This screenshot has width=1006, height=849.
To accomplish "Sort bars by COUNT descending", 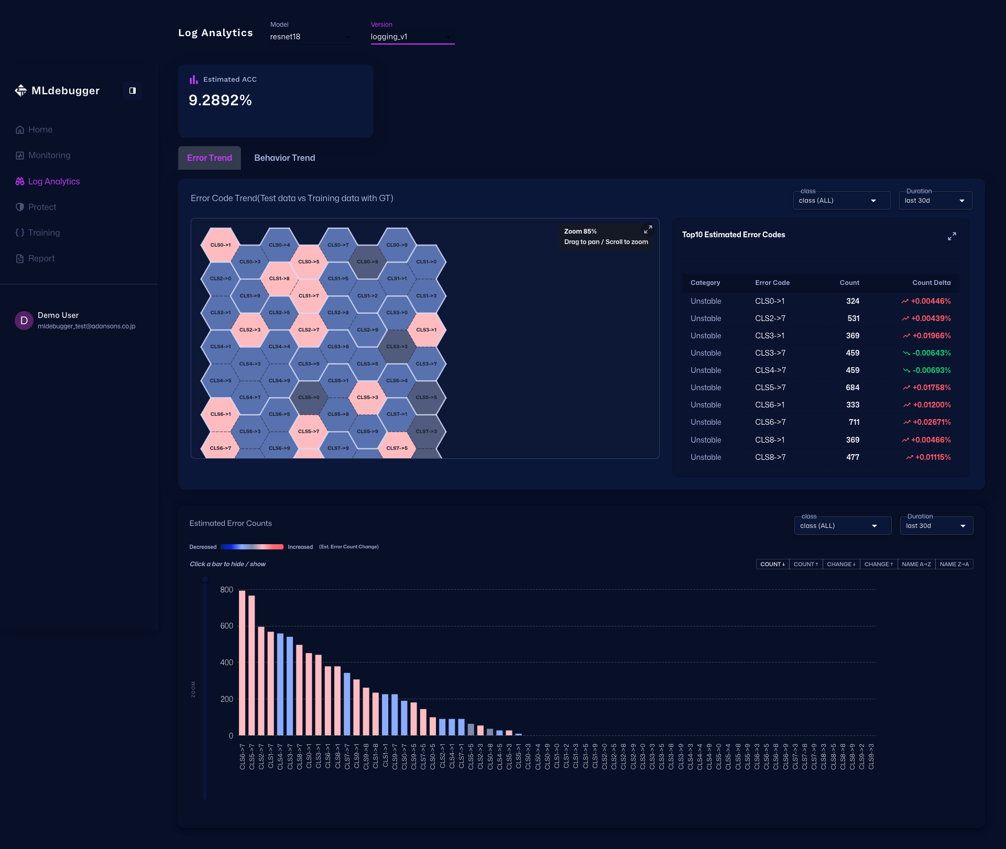I will 772,564.
